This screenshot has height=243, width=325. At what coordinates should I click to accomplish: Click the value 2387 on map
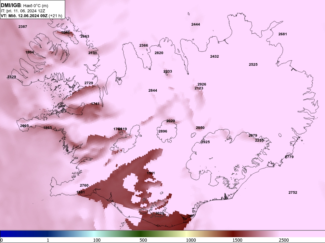[x=23, y=27]
